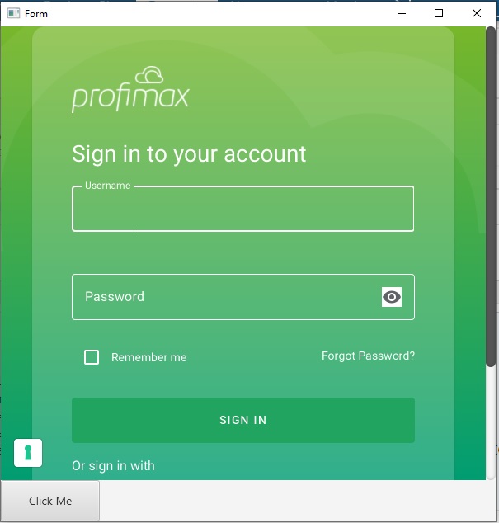The image size is (499, 523).
Task: Close the Form window
Action: [477, 13]
